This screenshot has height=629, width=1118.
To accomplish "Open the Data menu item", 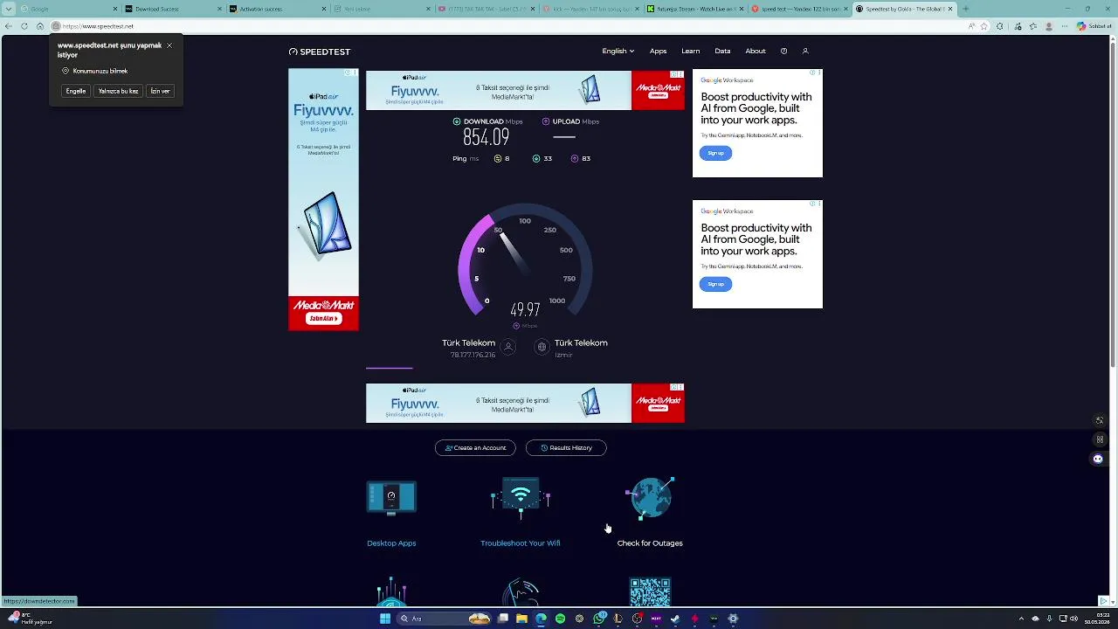I will click(722, 51).
